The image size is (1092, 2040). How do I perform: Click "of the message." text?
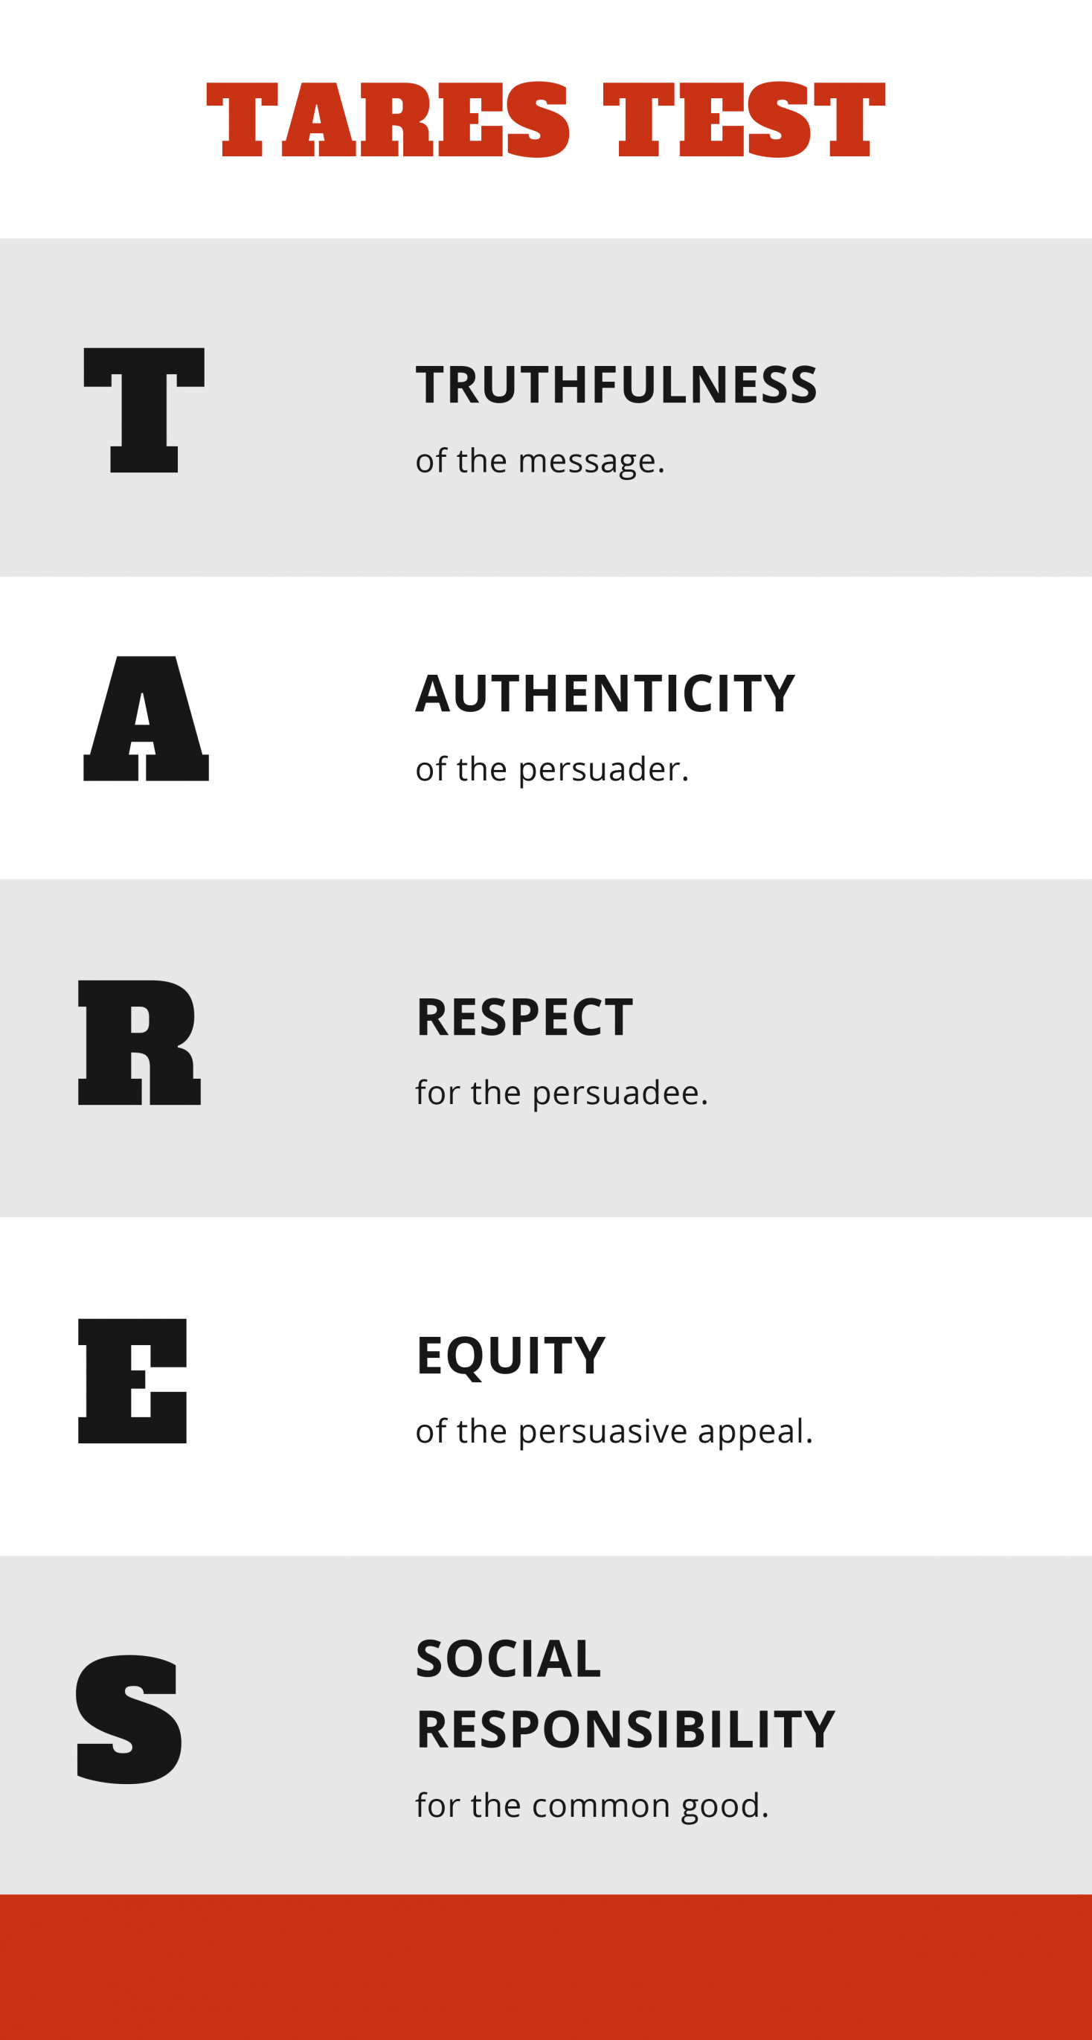click(540, 461)
